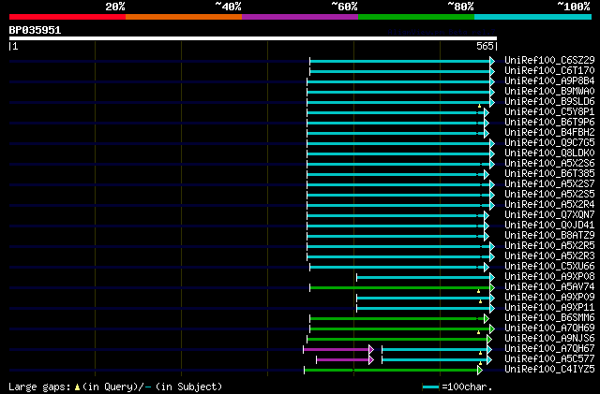Select the UniRef100_A7QH69 label
Screen dimensions: 600x394
coord(549,328)
